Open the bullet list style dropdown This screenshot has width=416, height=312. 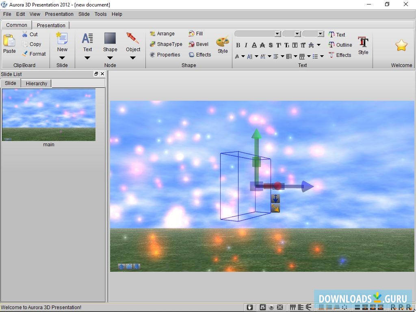click(x=321, y=56)
